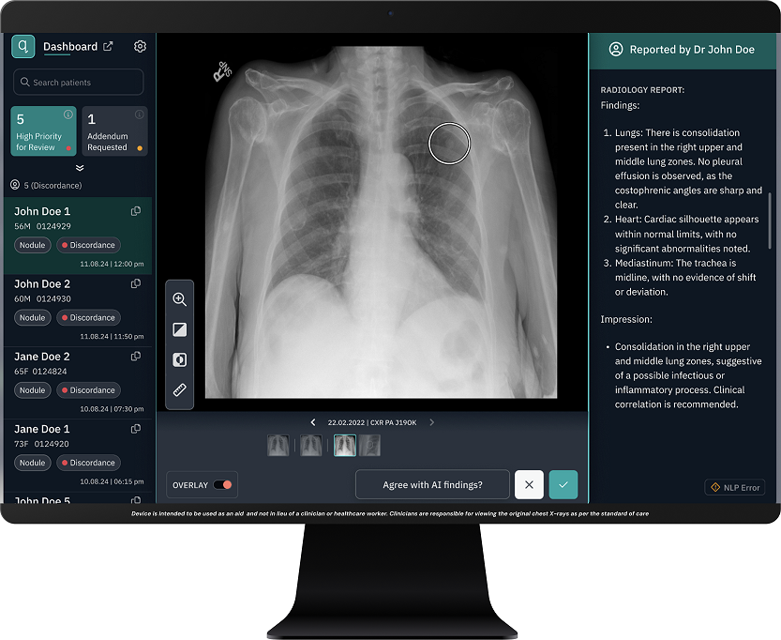Viewport: 781px width, 640px height.
Task: Click the Search patients field
Action: (x=79, y=83)
